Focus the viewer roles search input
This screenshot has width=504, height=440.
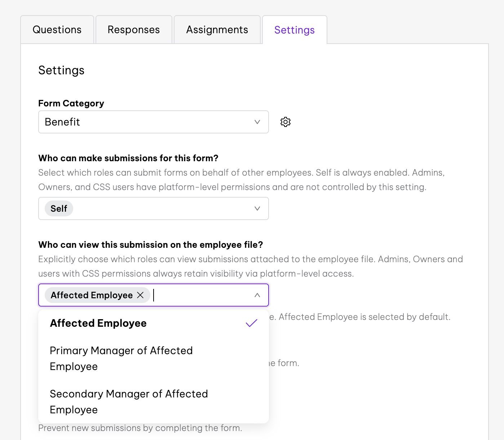coord(198,295)
